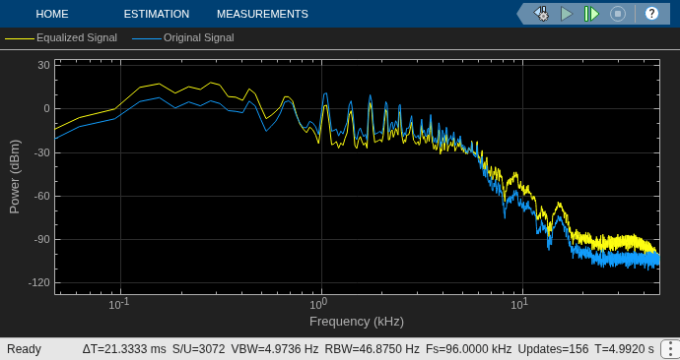Viewport: 680px width, 360px height.
Task: Click the RBW=46.8750 Hz status entry
Action: (373, 349)
